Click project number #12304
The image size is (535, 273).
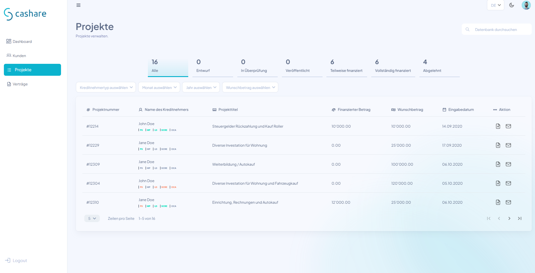[93, 183]
